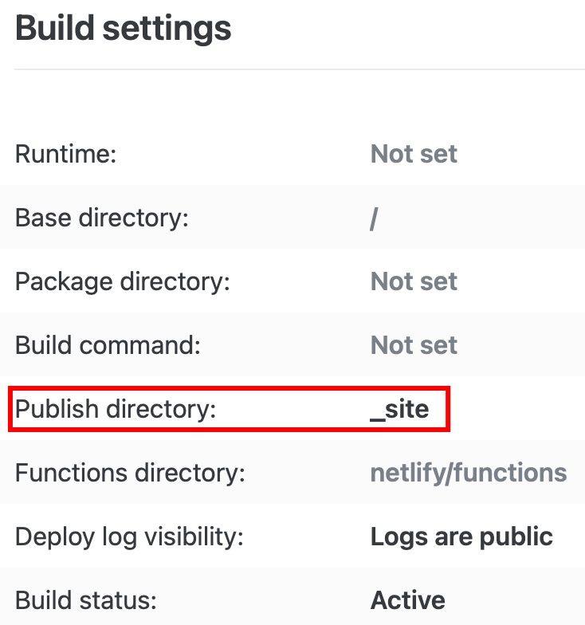Select the Base directory '/' value
The height and width of the screenshot is (625, 585).
coord(374,218)
